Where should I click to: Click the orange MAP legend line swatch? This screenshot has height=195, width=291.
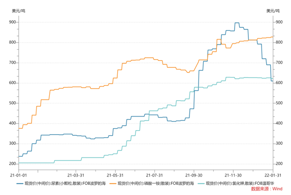click(x=113, y=183)
